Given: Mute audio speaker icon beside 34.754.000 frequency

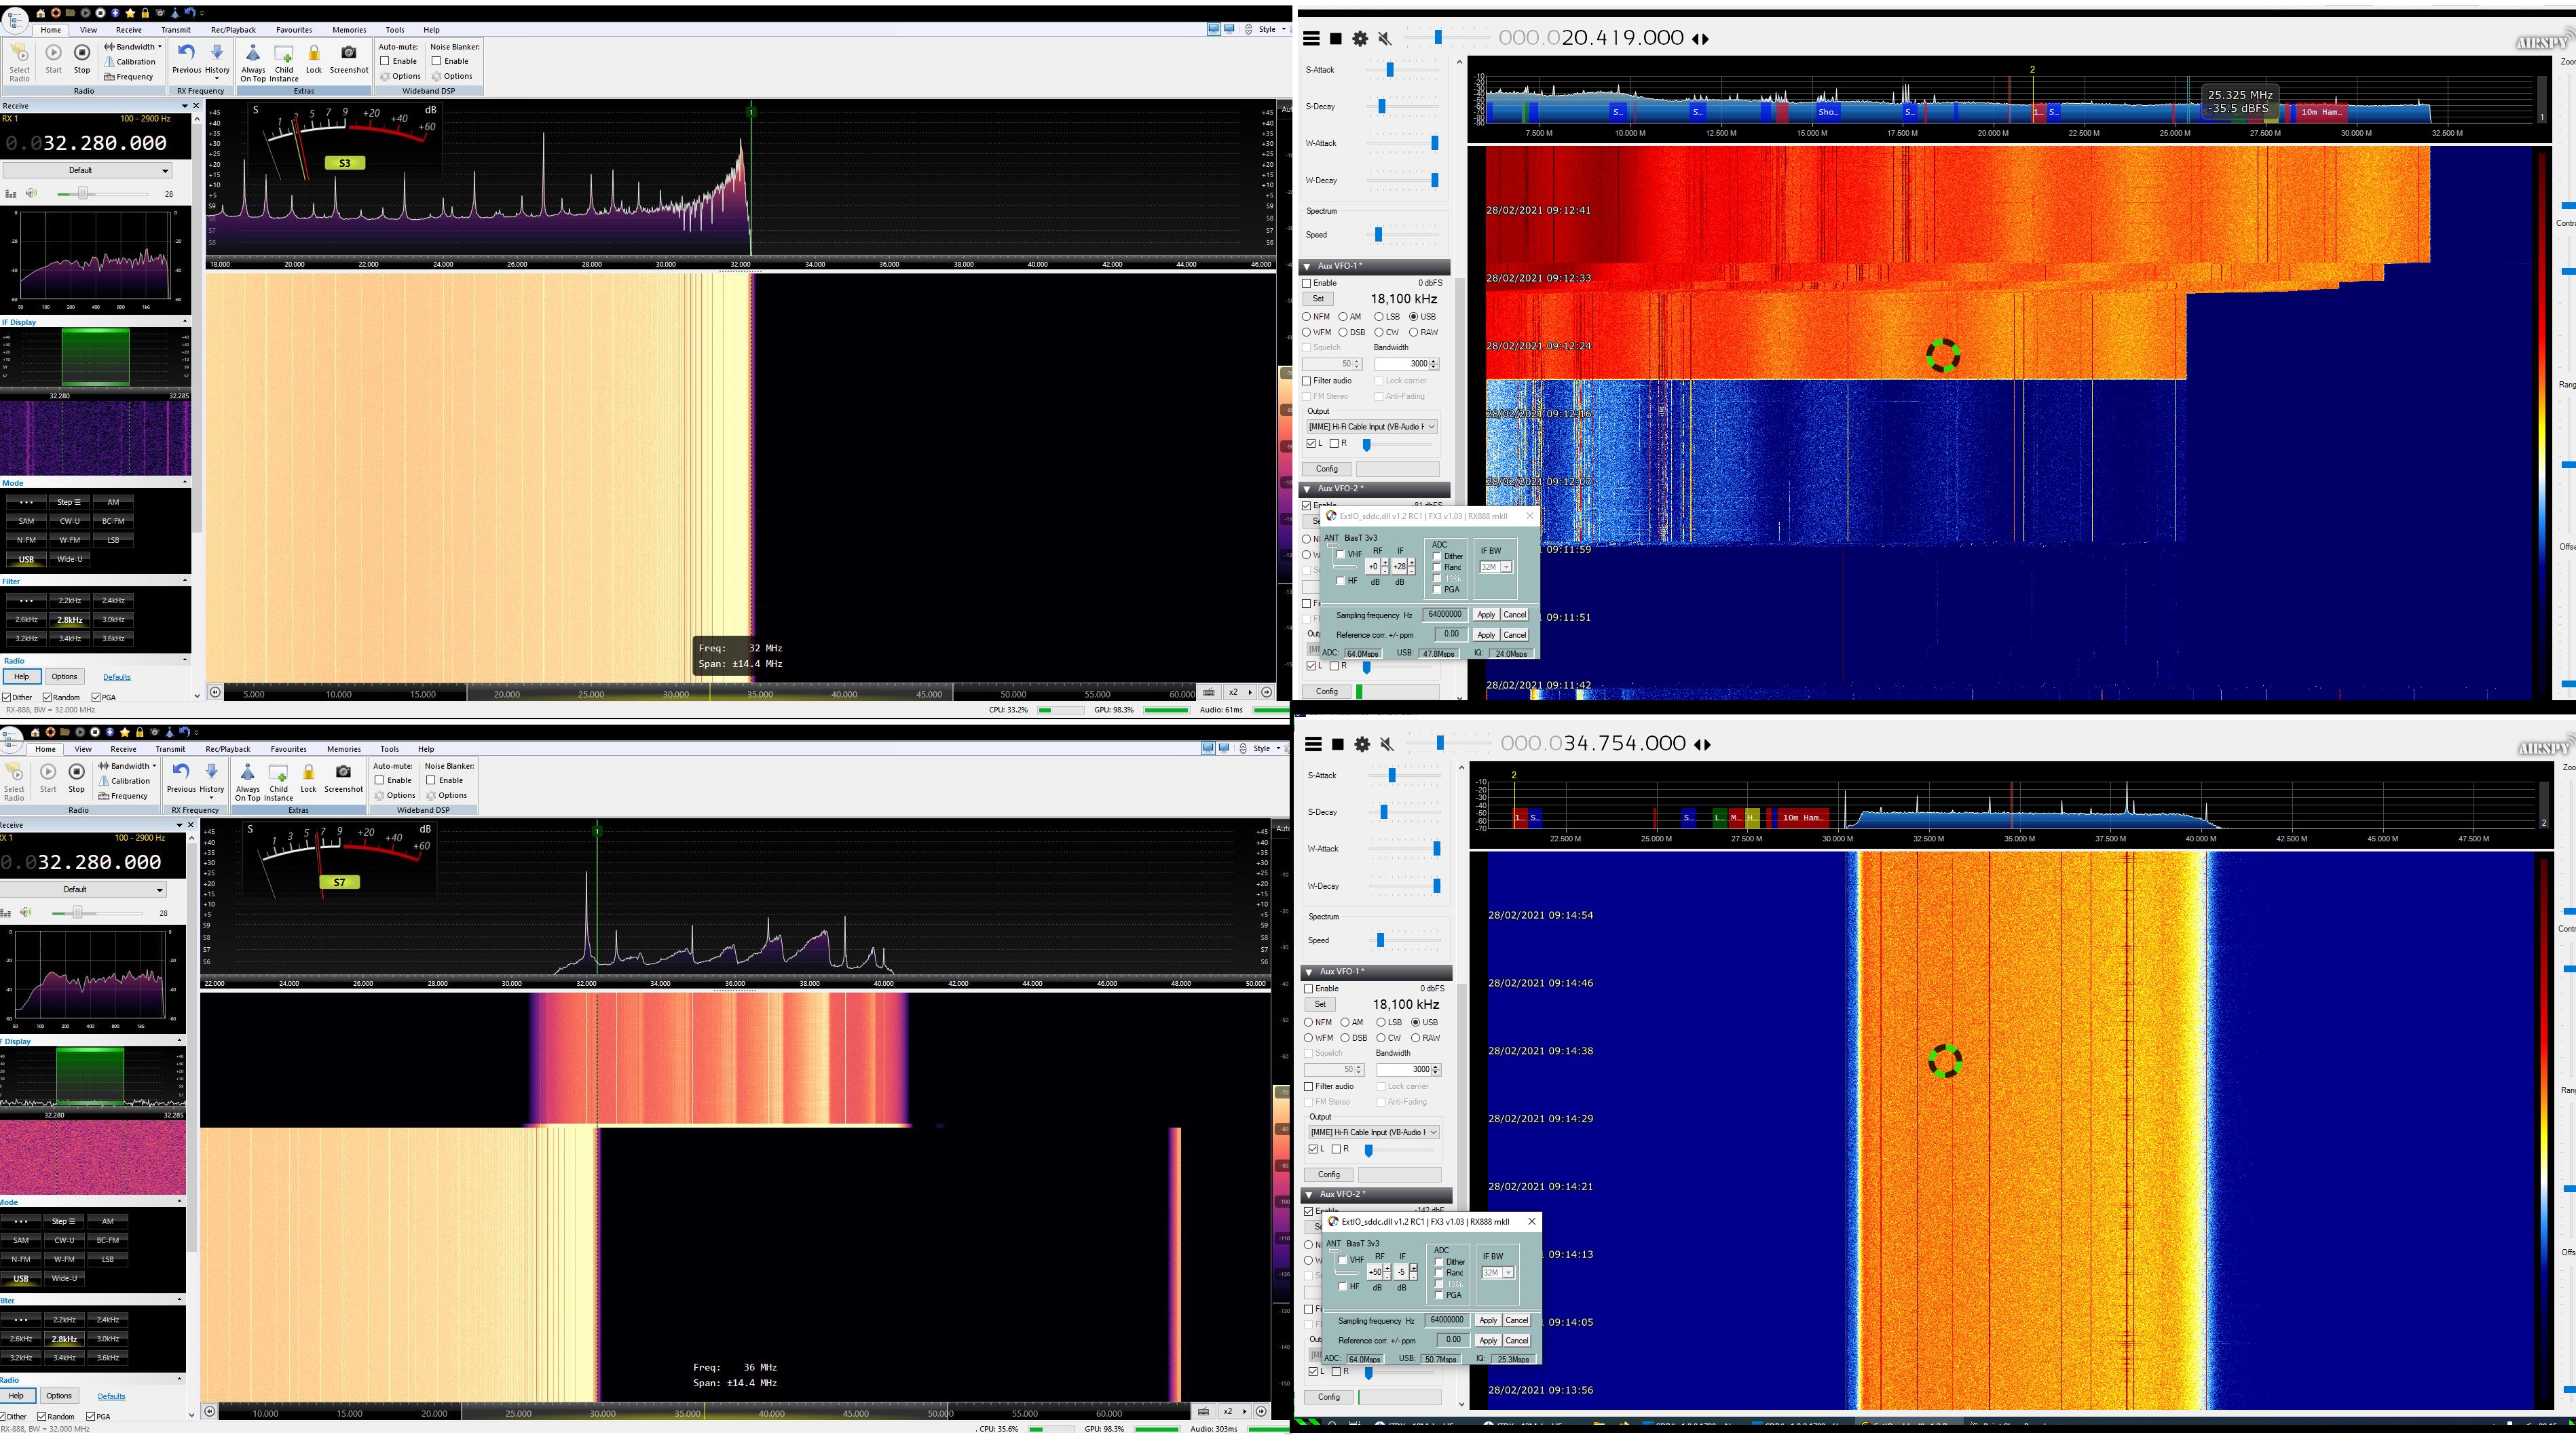Looking at the screenshot, I should (1386, 744).
